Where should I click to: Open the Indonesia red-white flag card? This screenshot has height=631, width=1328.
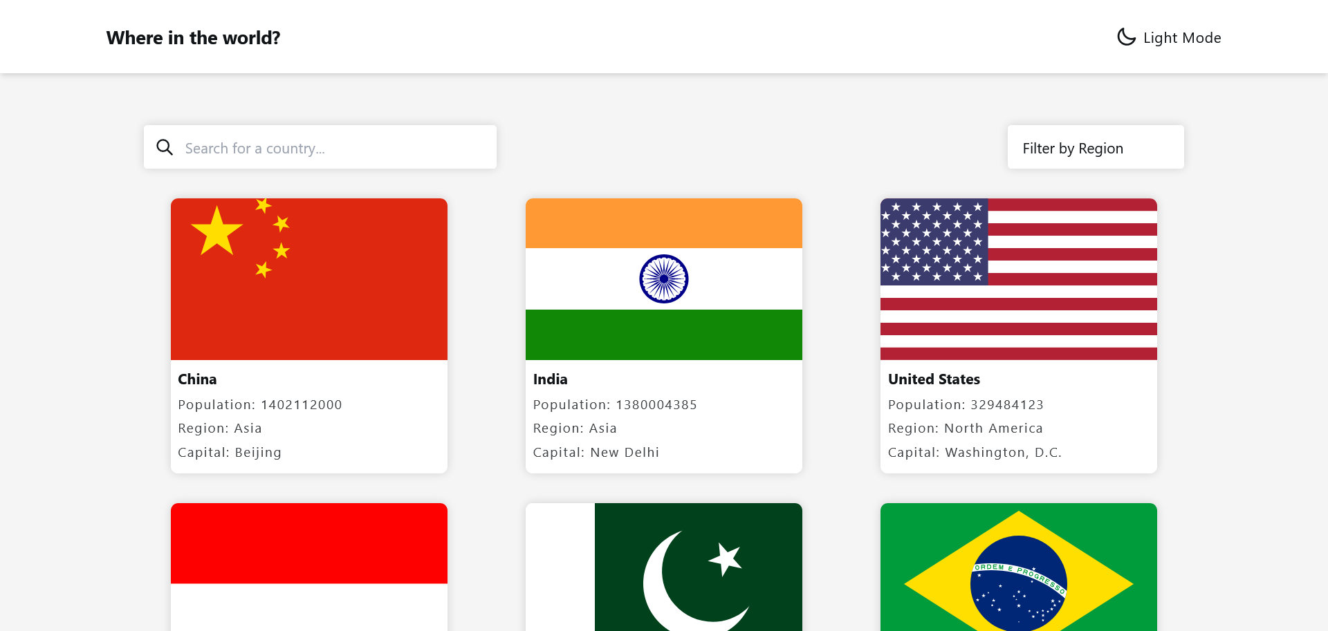click(x=309, y=567)
